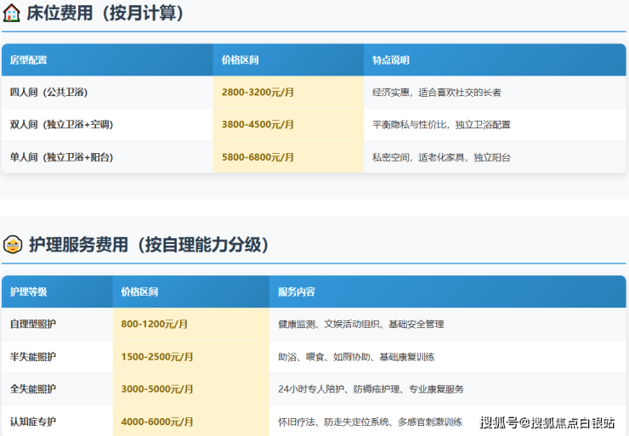Click the 双人间 (独立卫浴+空调) row label
This screenshot has height=436, width=629.
click(x=61, y=124)
